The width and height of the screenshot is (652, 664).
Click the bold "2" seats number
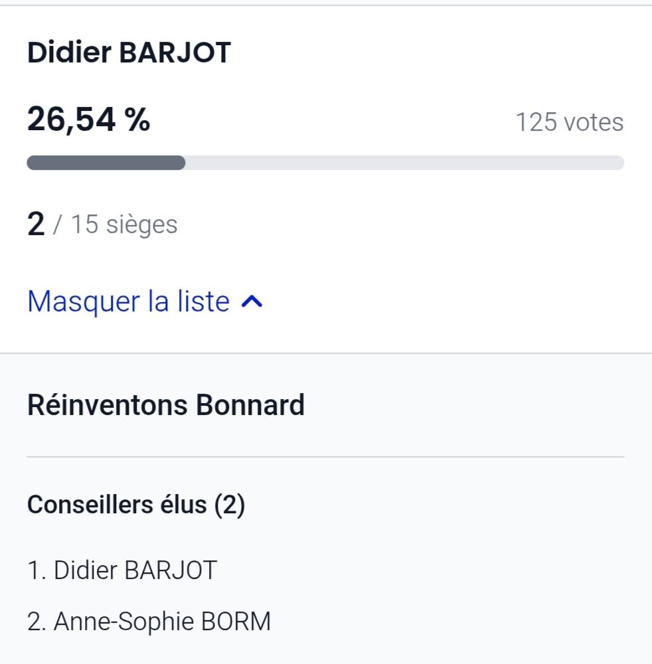(x=36, y=225)
